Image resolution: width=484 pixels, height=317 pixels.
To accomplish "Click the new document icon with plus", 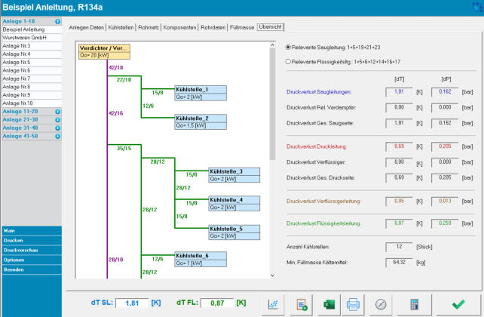I will pyautogui.click(x=302, y=303).
